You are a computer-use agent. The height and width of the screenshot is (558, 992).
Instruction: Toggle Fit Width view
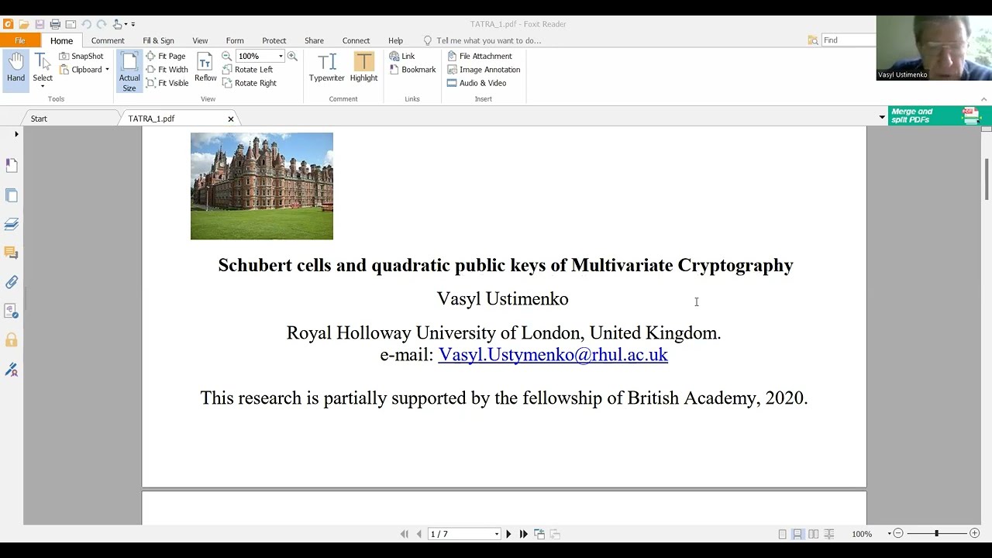click(167, 70)
